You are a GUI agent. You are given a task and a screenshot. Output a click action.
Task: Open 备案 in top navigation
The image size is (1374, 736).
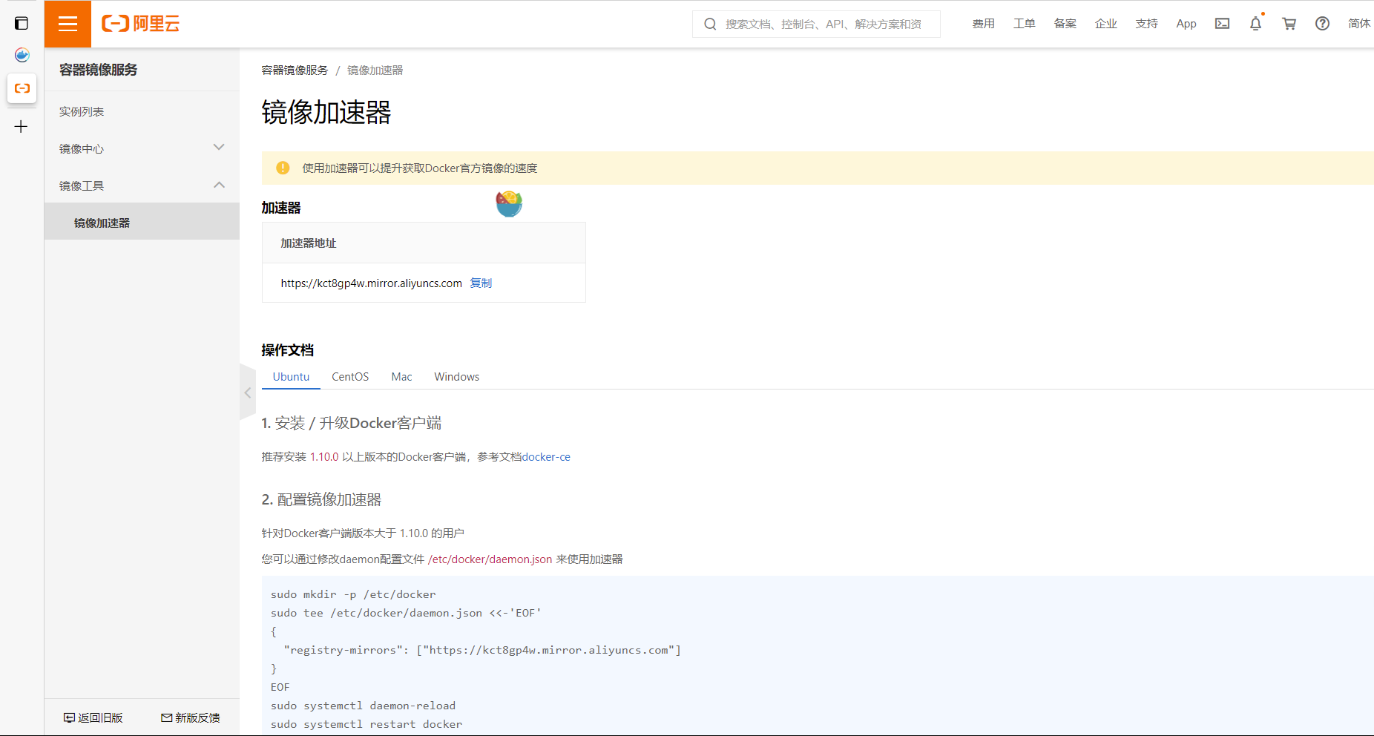click(1065, 24)
